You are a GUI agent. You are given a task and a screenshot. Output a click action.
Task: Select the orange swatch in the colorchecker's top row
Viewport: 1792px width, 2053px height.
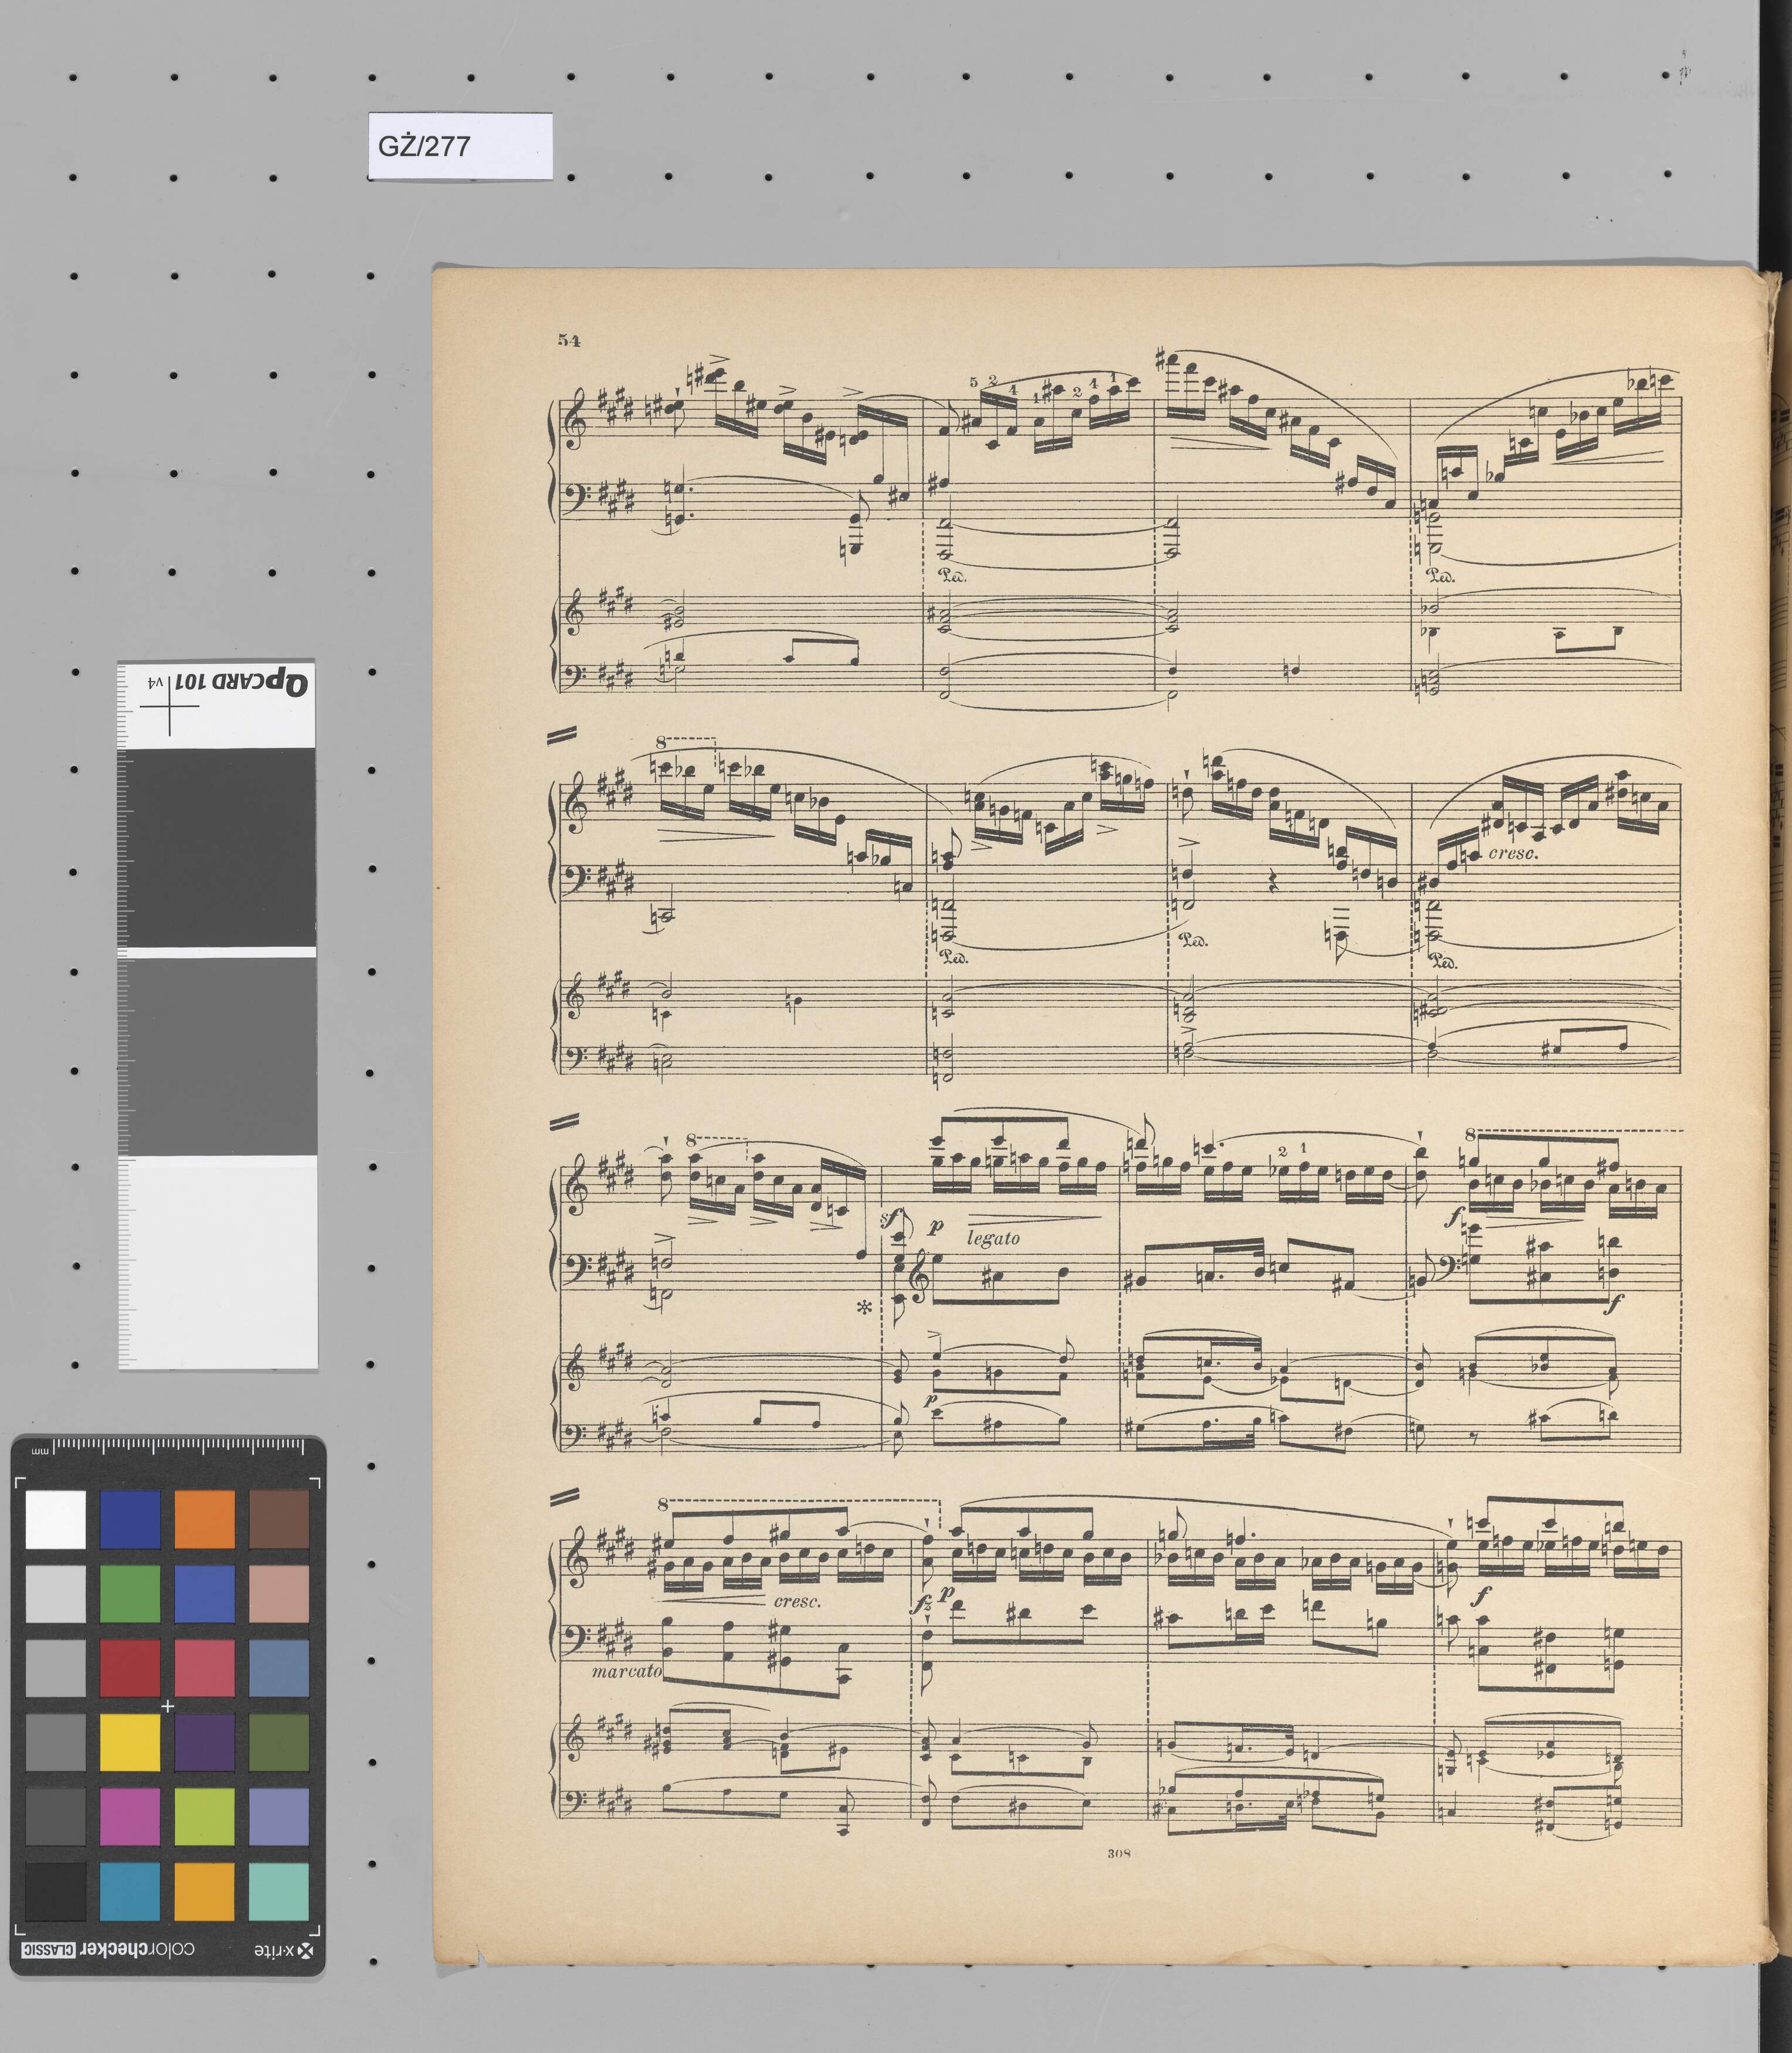click(x=204, y=1520)
